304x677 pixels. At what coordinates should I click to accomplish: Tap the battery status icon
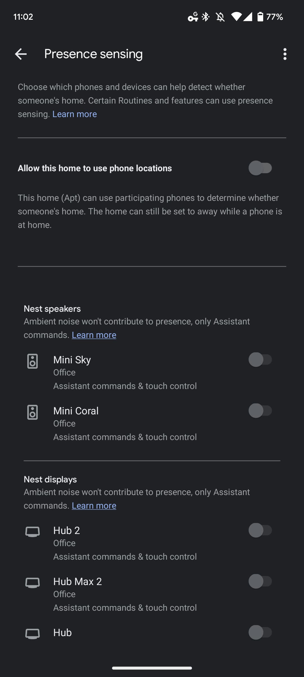point(260,17)
